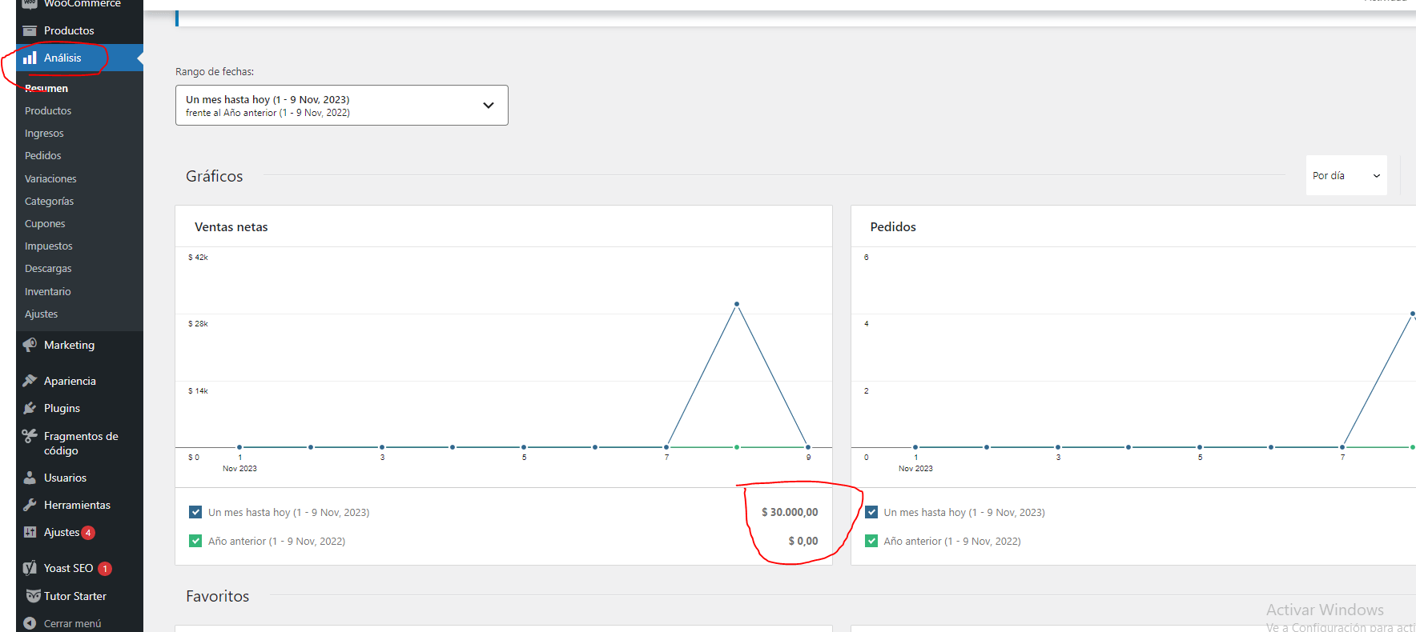Open the Categorías analytics report
The height and width of the screenshot is (632, 1416).
click(49, 201)
